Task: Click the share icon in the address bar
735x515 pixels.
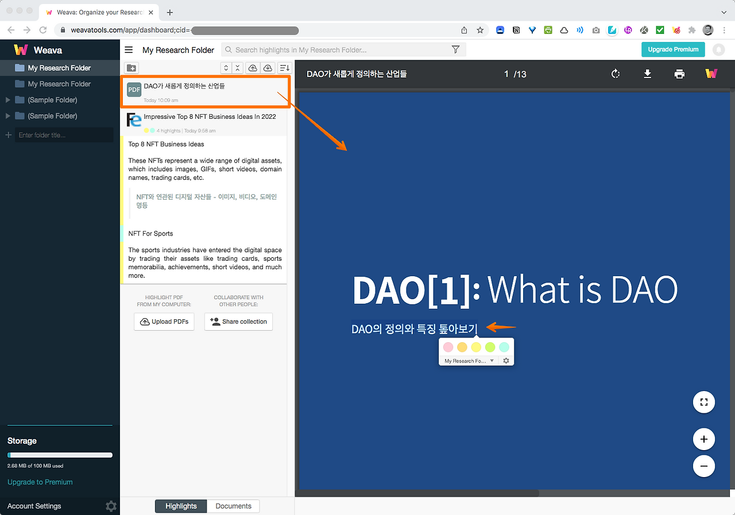Action: pyautogui.click(x=464, y=30)
